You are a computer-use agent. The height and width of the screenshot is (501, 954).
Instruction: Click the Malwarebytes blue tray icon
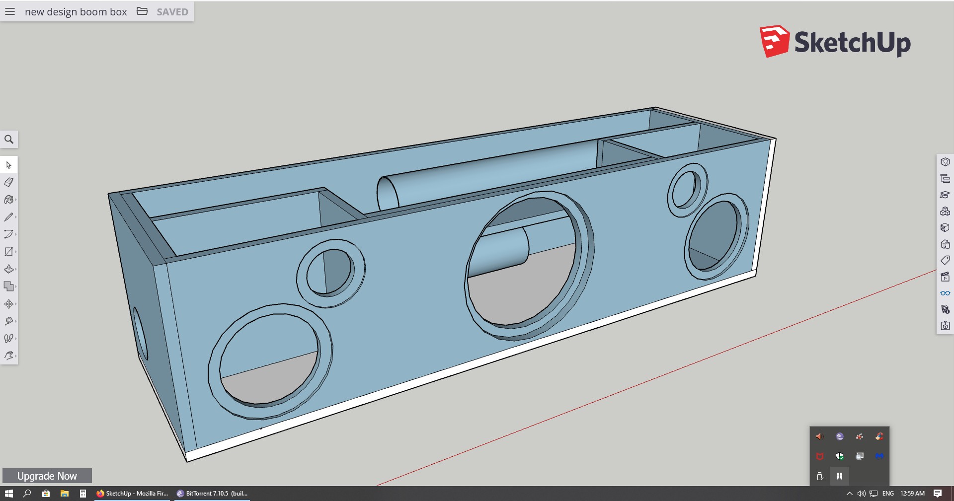click(879, 456)
